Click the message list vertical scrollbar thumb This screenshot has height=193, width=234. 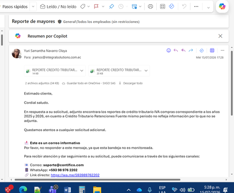point(2,40)
